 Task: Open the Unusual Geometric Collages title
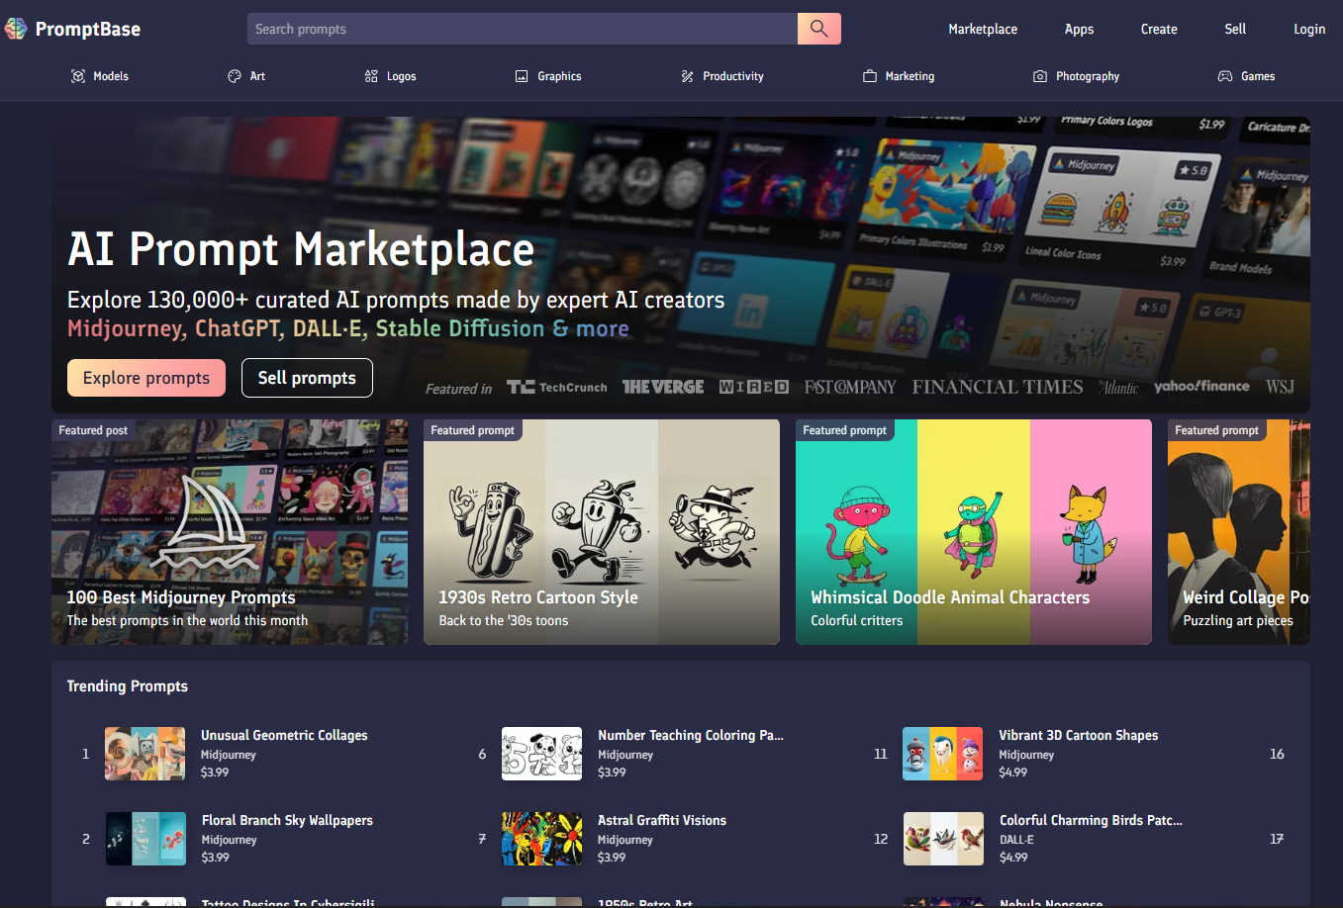[x=284, y=735]
